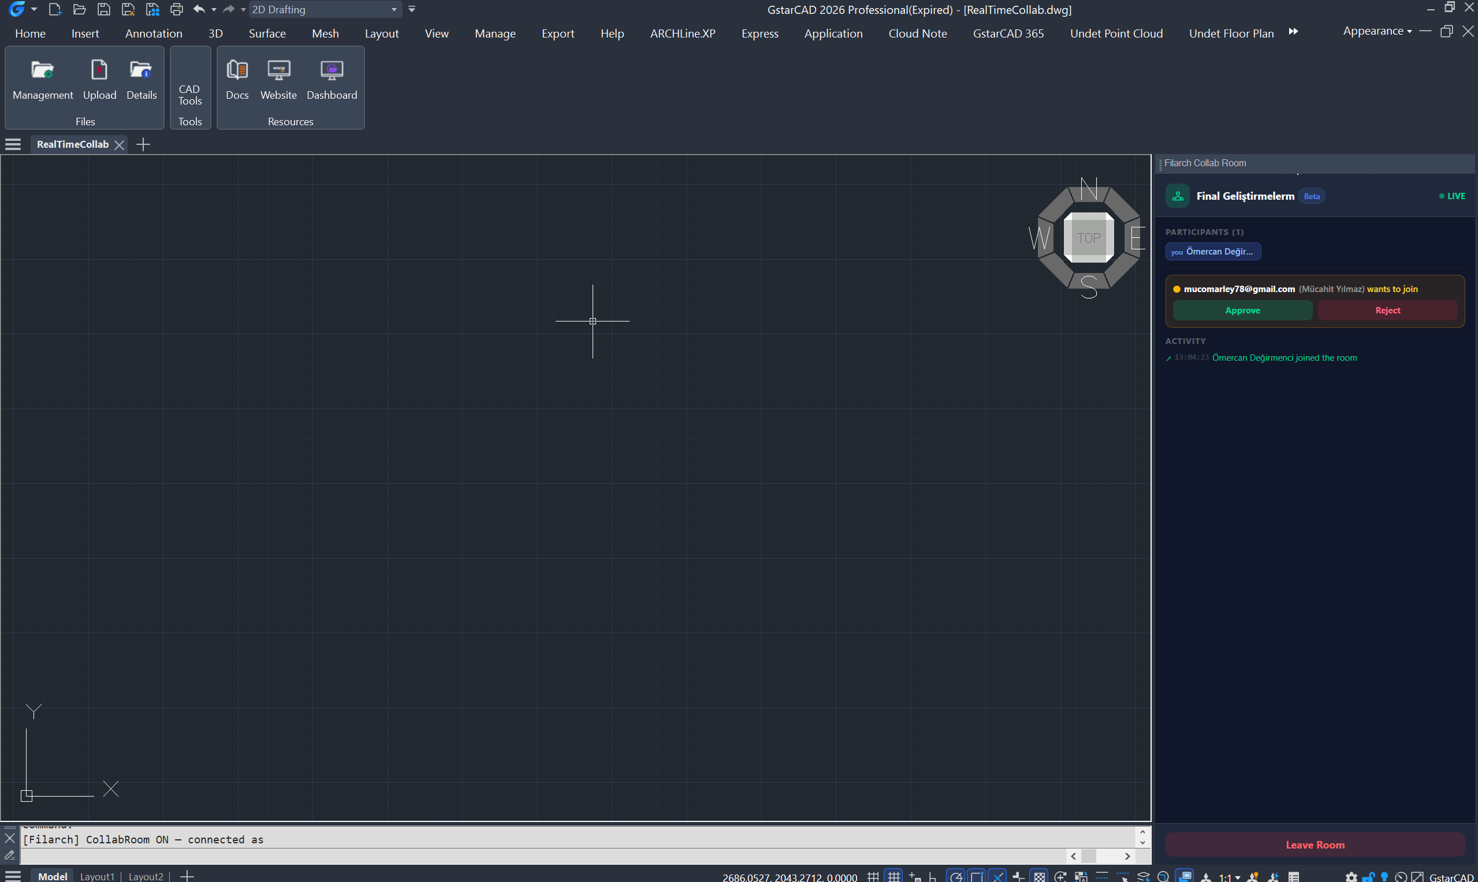Expand the undo history dropdown arrow

(x=214, y=9)
